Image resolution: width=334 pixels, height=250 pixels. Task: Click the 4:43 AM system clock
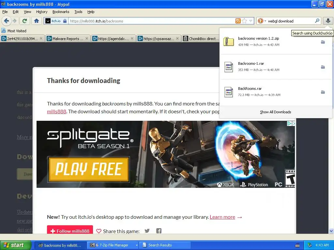(x=322, y=245)
